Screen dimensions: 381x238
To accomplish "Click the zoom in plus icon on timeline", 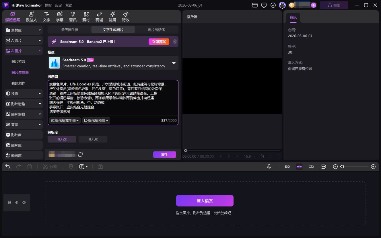I will 373,167.
